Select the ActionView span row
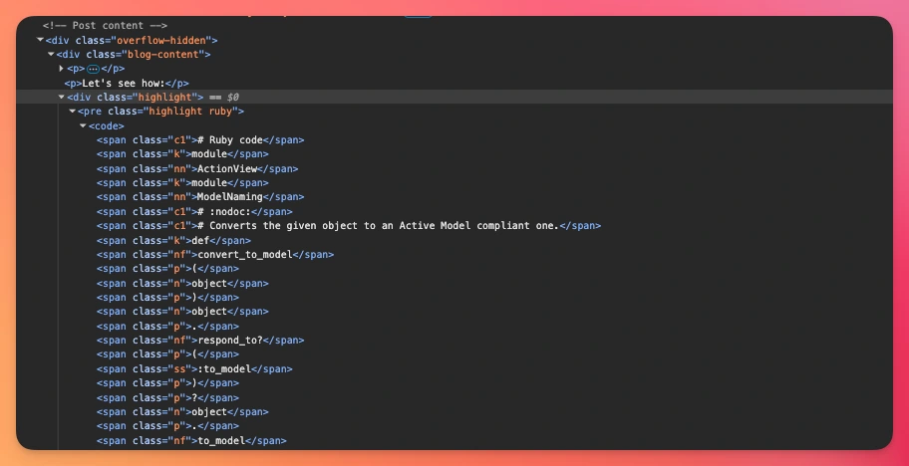The width and height of the screenshot is (909, 466). [197, 169]
